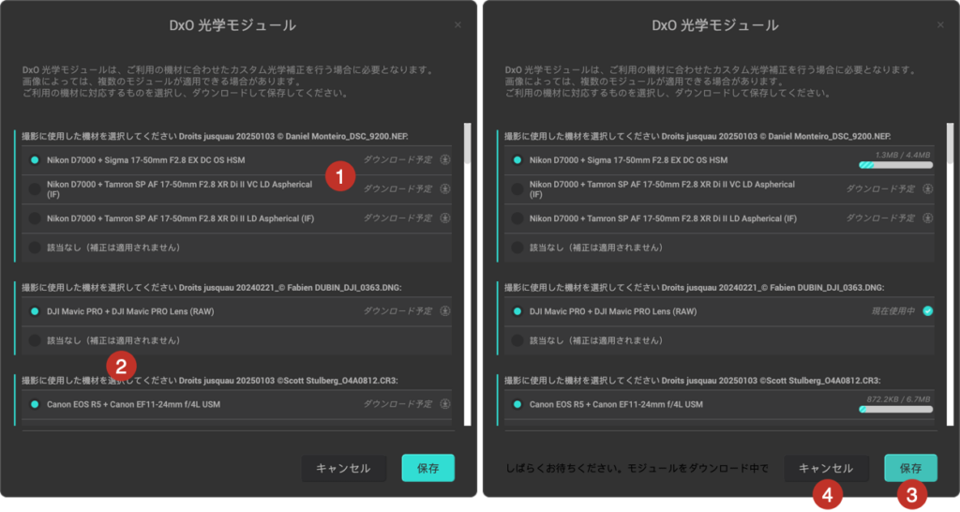Screen dimensions: 960x512
Task: Click the downloading status message in right dialog
Action: [x=637, y=469]
